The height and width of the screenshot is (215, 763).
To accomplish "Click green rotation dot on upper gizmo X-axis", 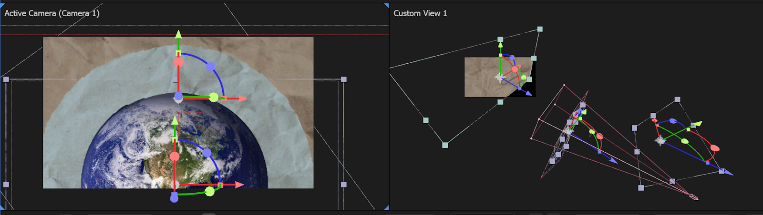I will click(x=214, y=98).
